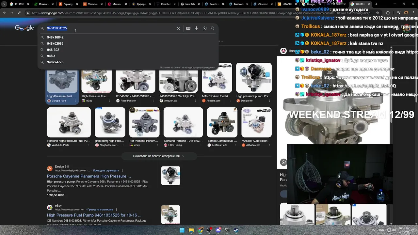Image resolution: width=418 pixels, height=235 pixels.
Task: Open three-dot menu for ECS Tuning image
Action: tap(200, 145)
